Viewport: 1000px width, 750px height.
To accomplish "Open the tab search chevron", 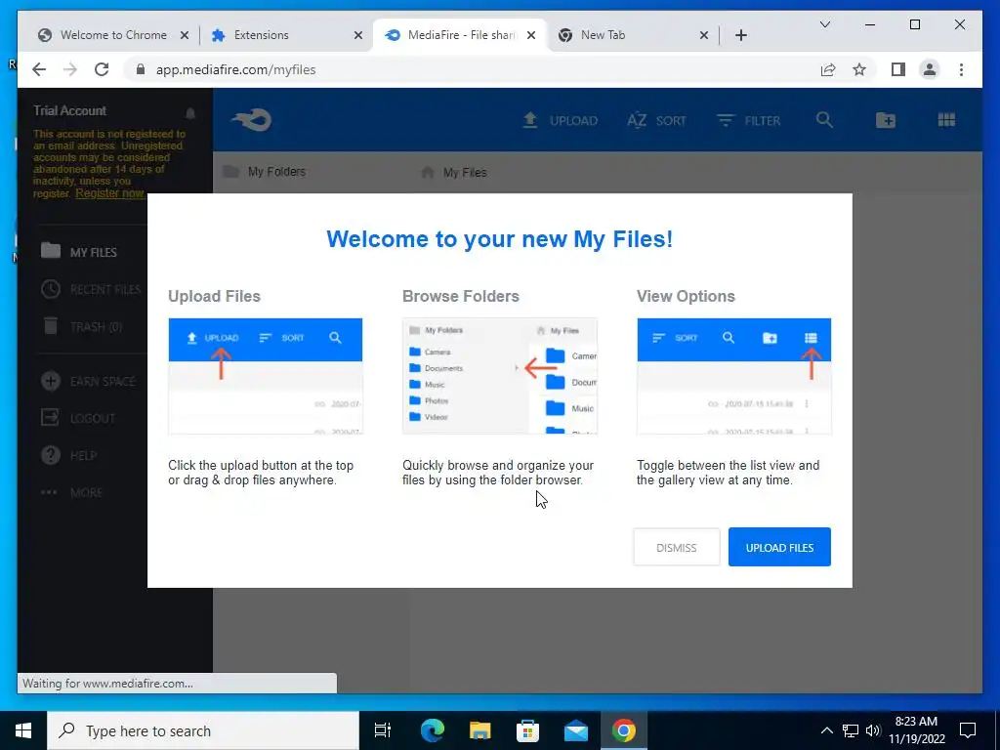I will (824, 24).
